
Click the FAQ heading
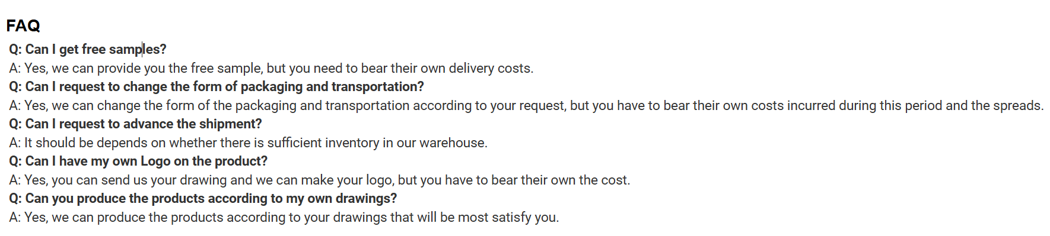point(23,25)
